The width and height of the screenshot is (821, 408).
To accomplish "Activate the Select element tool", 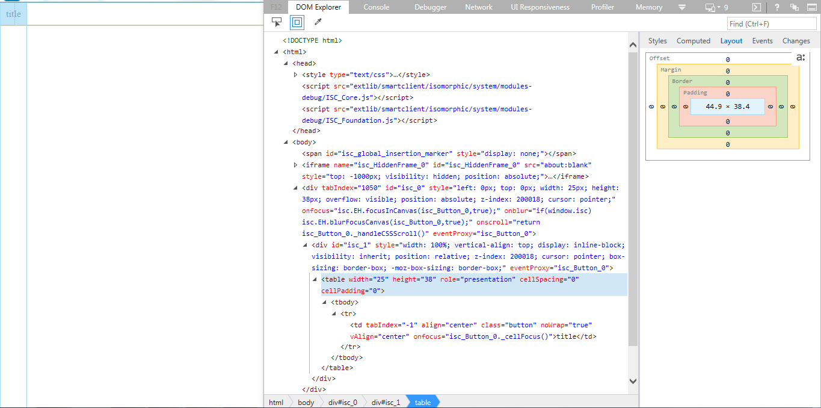I will coord(277,22).
